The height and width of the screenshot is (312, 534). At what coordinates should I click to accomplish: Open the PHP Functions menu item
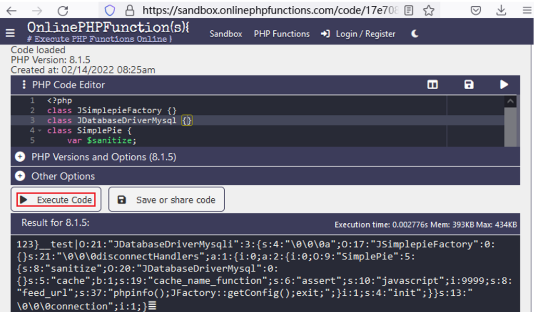click(282, 34)
